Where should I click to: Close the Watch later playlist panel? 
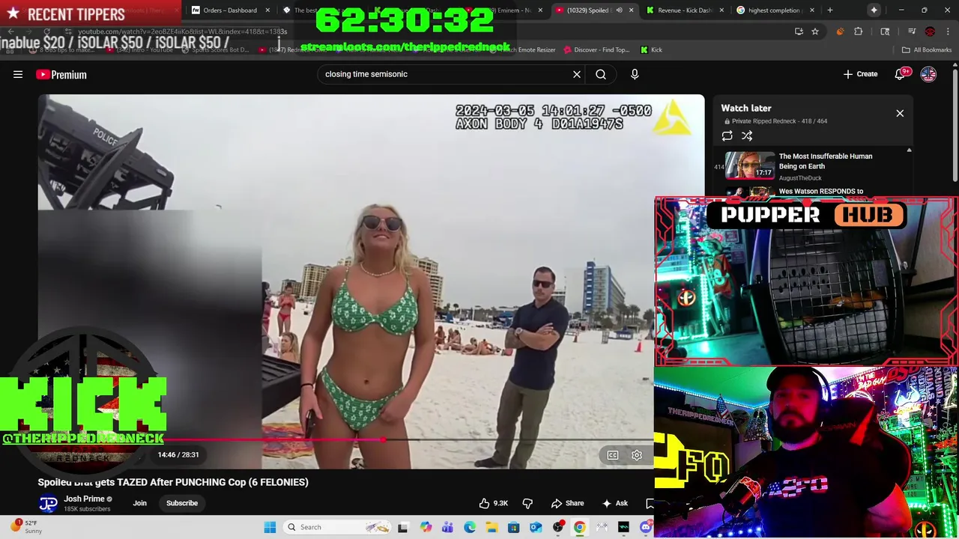(900, 113)
